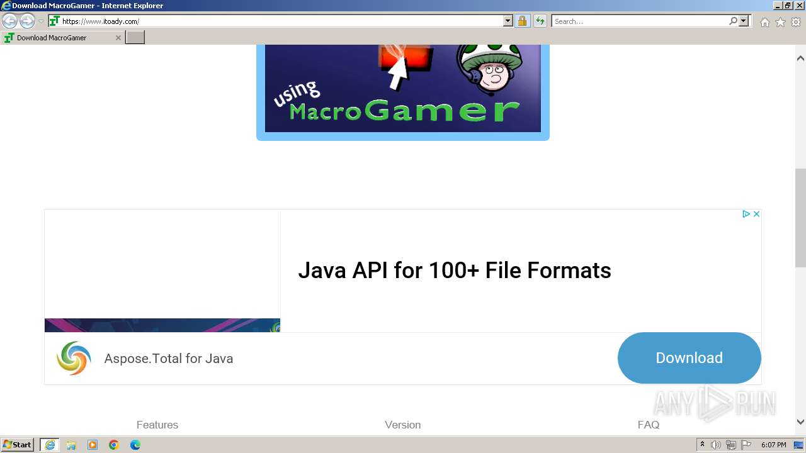The width and height of the screenshot is (806, 453).
Task: Launch Microsoft Edge from the taskbar
Action: coord(135,445)
